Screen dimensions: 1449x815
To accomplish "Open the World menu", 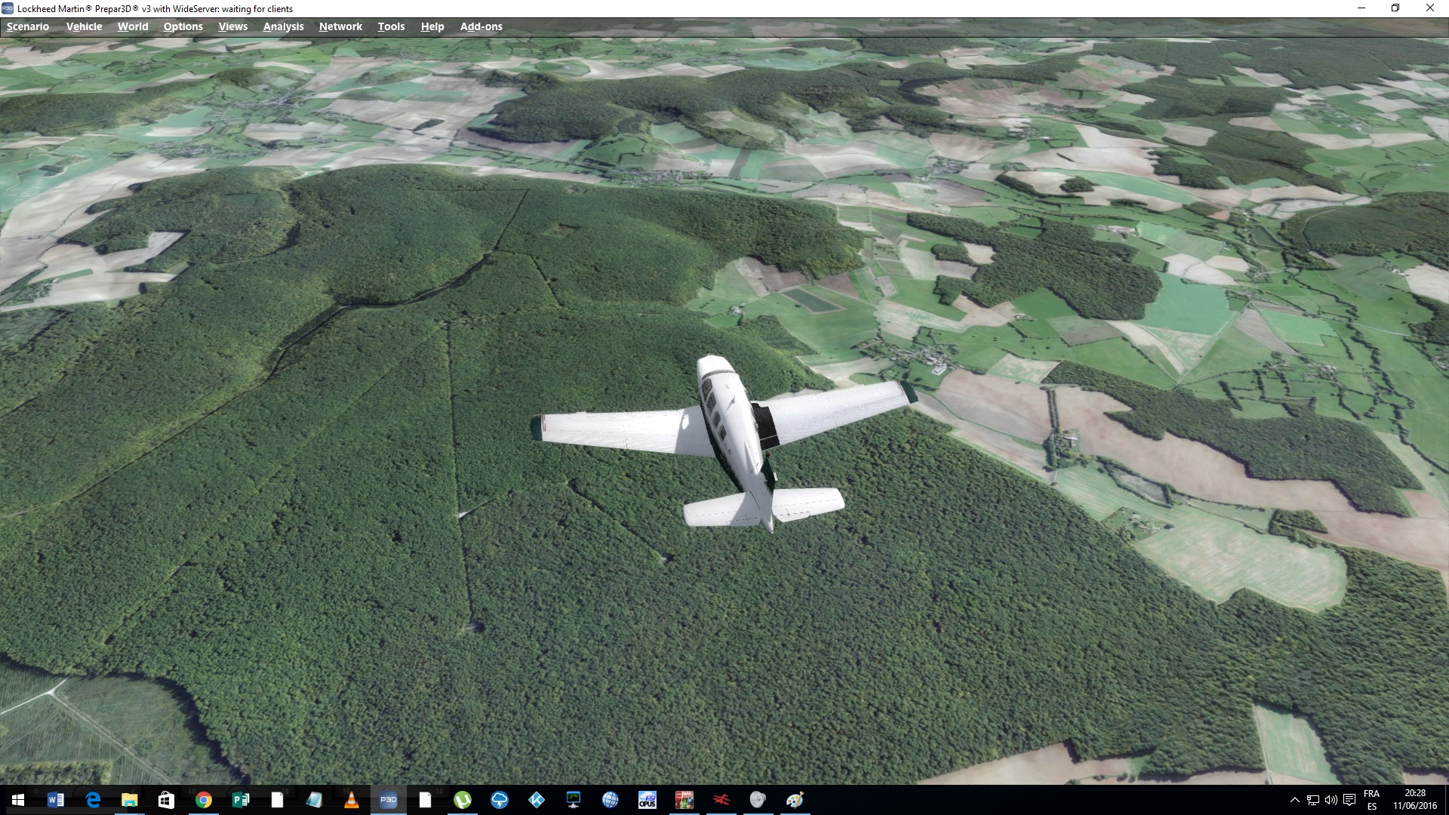I will coord(133,26).
